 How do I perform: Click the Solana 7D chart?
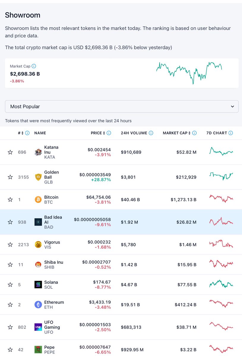(x=221, y=284)
